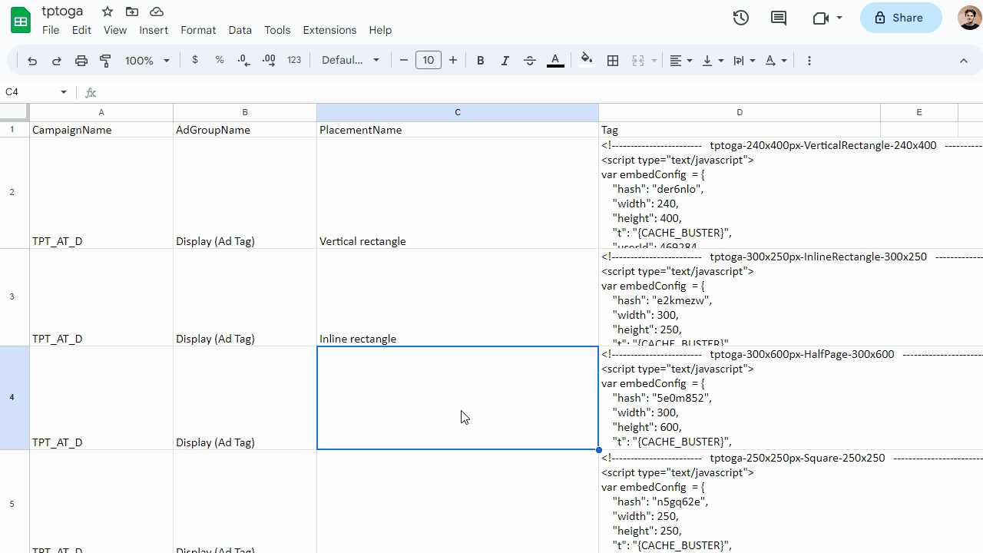This screenshot has width=983, height=553.
Task: Open the horizontal align dropdown
Action: point(680,61)
